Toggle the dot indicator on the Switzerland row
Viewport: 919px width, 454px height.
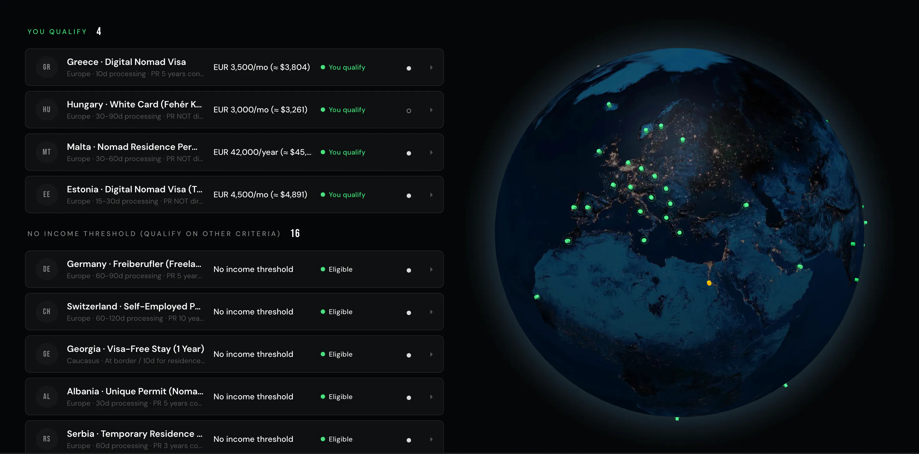(409, 313)
